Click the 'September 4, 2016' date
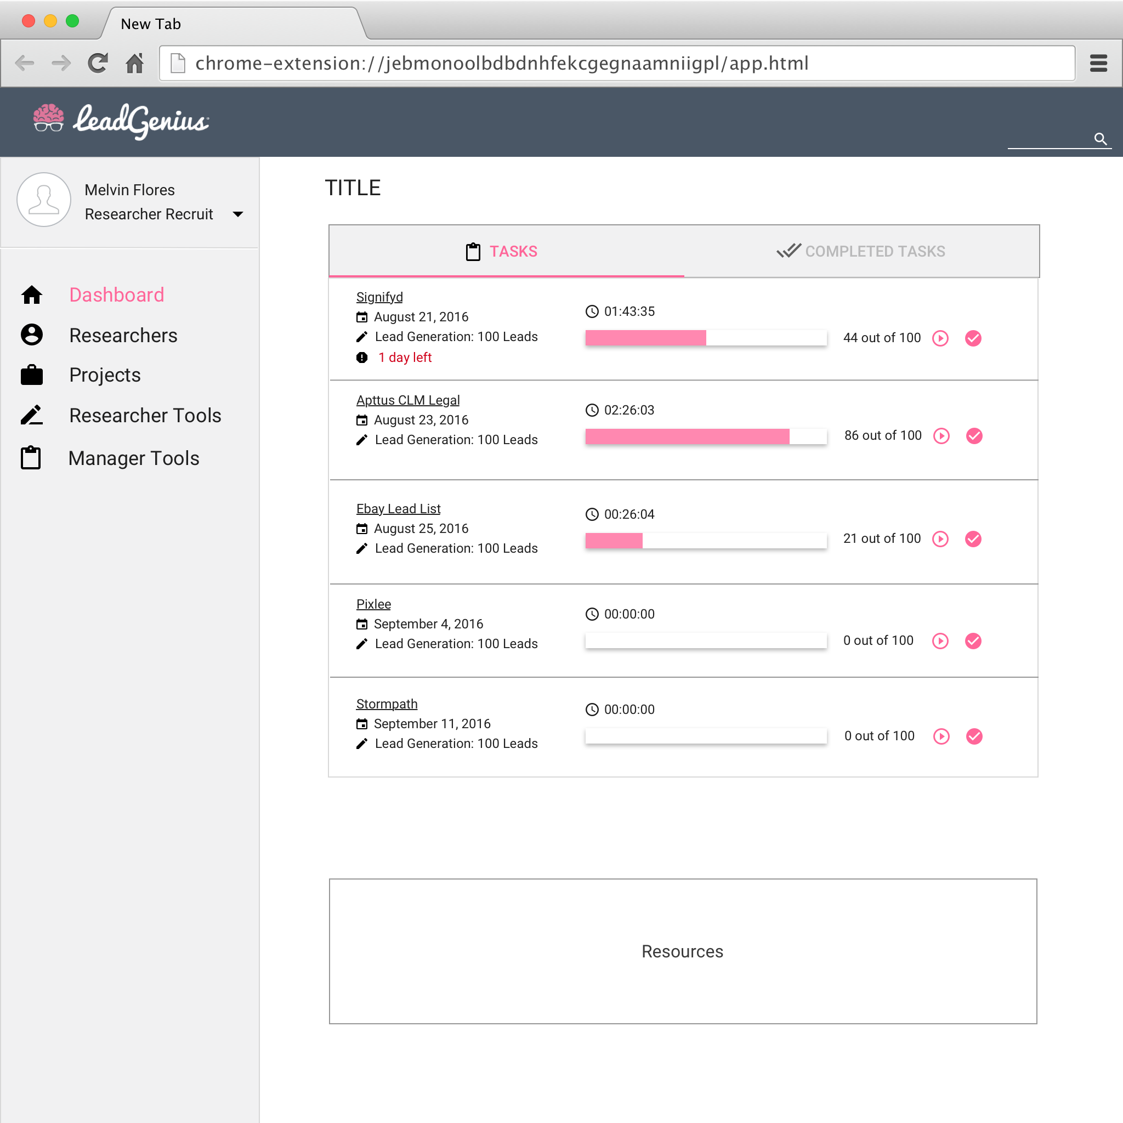The width and height of the screenshot is (1123, 1123). click(428, 623)
